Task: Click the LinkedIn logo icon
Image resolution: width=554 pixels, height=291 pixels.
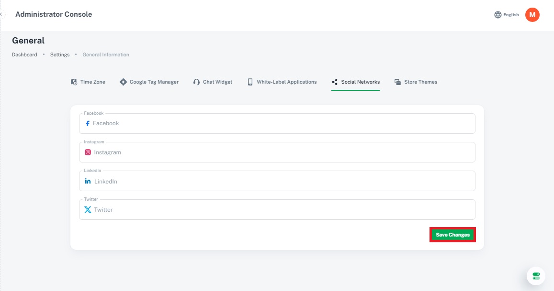Action: coord(88,182)
